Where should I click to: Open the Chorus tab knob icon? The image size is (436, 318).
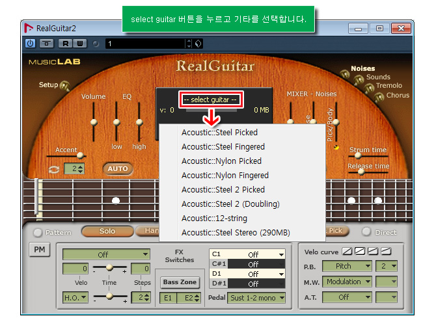(379, 98)
